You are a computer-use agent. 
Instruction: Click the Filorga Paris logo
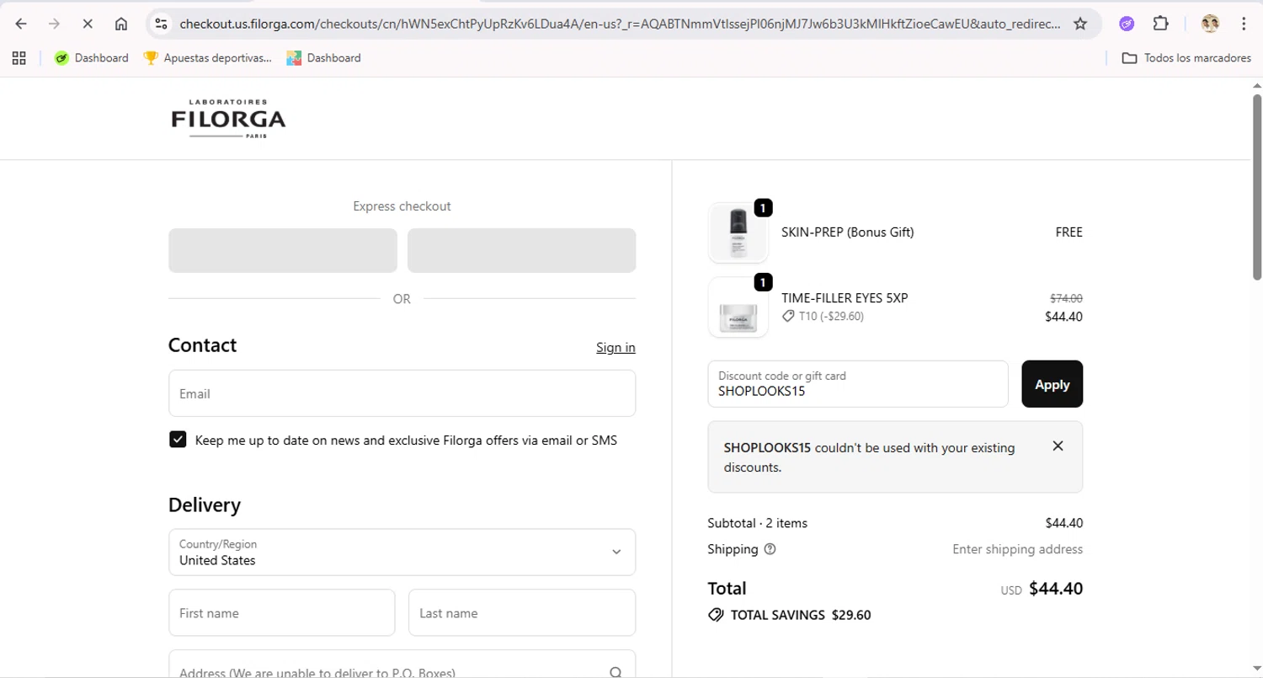[x=228, y=118]
